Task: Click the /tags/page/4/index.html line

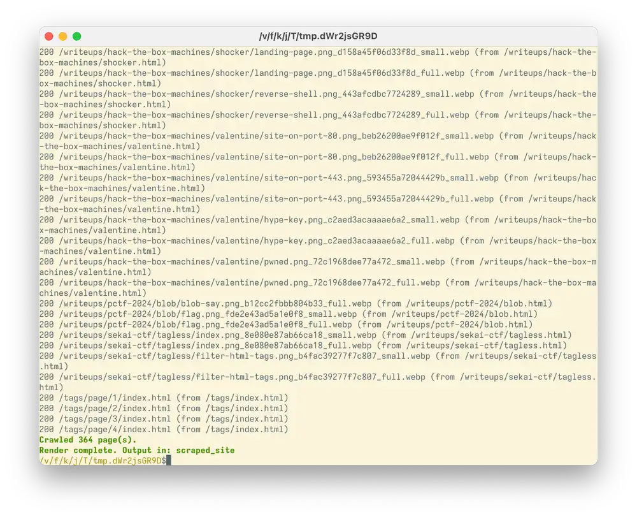Action: [x=164, y=429]
